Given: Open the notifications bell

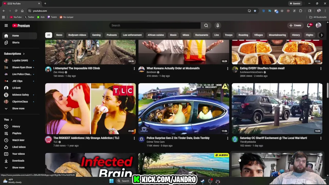Looking at the screenshot, I should pos(309,25).
